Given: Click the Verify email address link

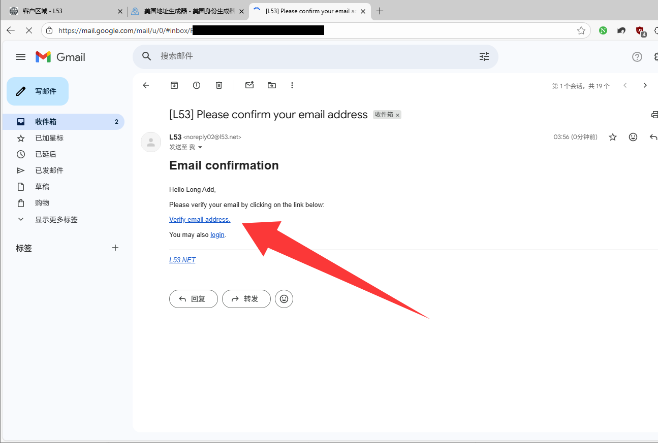Looking at the screenshot, I should tap(200, 219).
